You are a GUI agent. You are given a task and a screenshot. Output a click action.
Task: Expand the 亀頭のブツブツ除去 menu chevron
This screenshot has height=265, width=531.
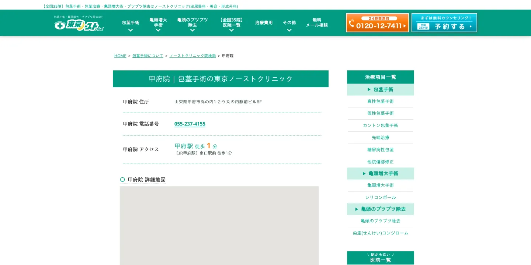[192, 30]
